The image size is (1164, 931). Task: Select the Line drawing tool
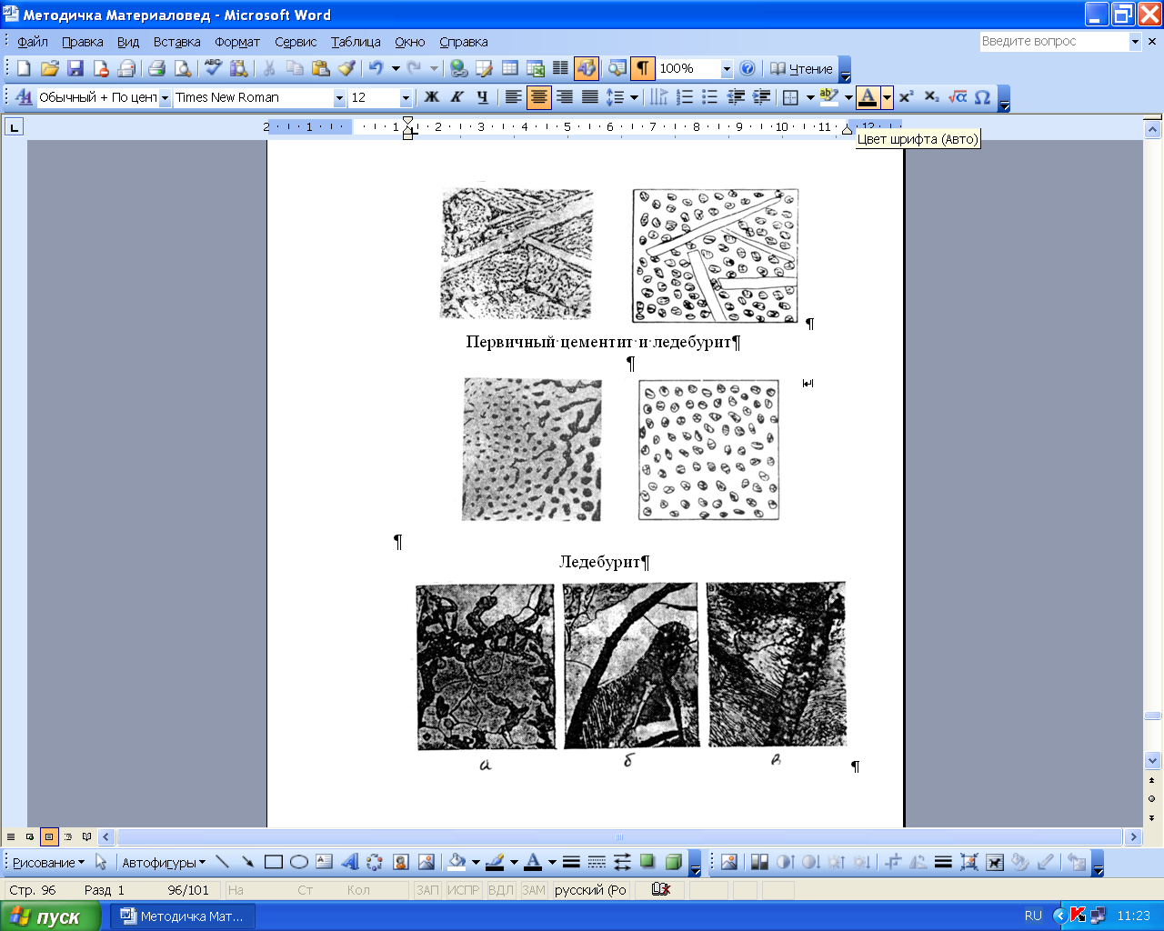pyautogui.click(x=222, y=862)
